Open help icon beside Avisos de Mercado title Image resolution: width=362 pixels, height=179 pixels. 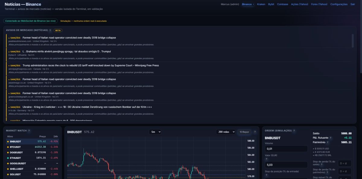pyautogui.click(x=50, y=30)
